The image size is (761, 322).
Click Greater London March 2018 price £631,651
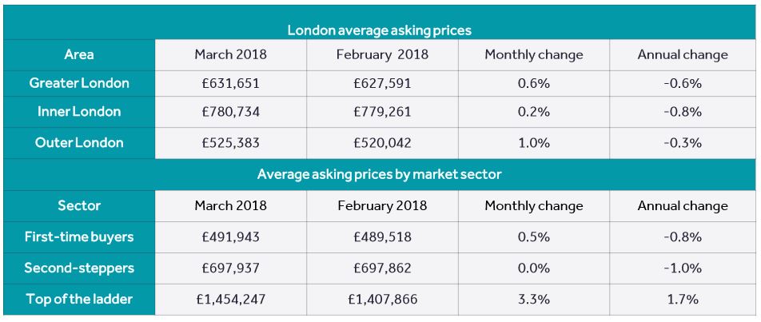[230, 82]
